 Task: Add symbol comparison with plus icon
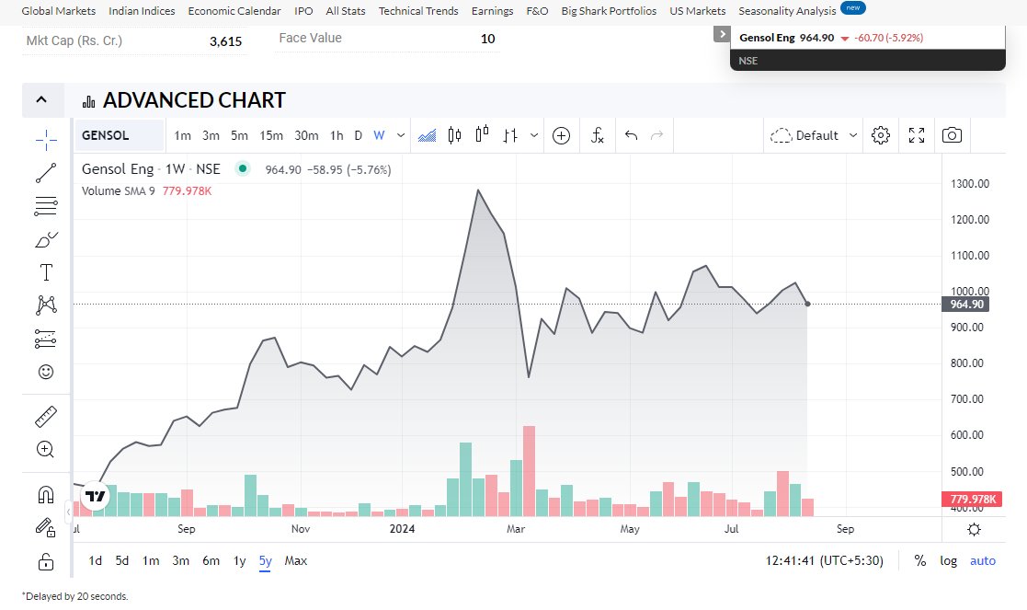562,135
